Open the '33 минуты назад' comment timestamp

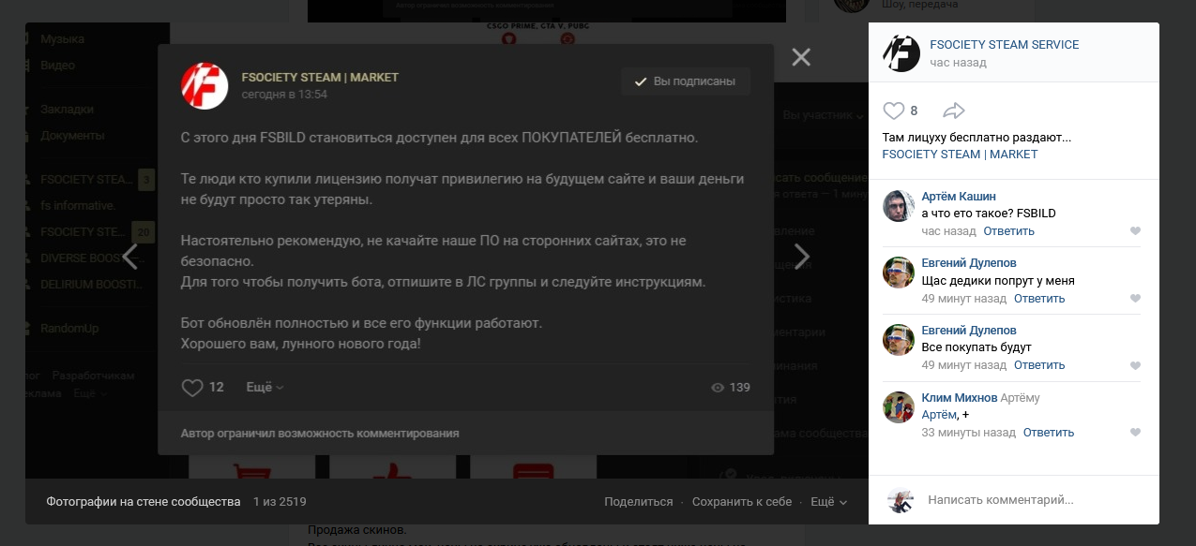coord(969,433)
